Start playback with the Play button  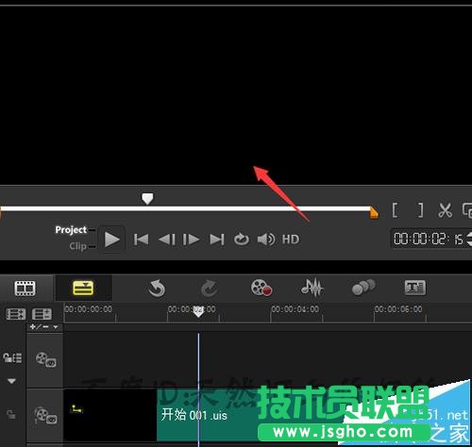(x=111, y=240)
